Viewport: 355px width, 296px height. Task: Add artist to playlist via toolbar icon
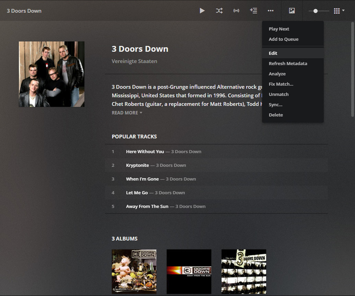click(253, 11)
